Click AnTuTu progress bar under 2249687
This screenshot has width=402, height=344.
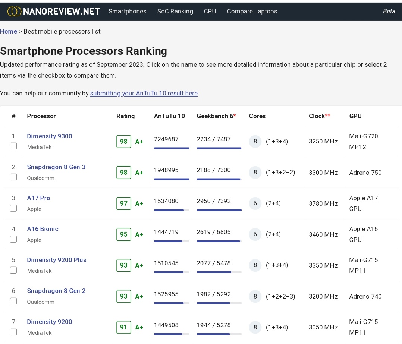172,148
